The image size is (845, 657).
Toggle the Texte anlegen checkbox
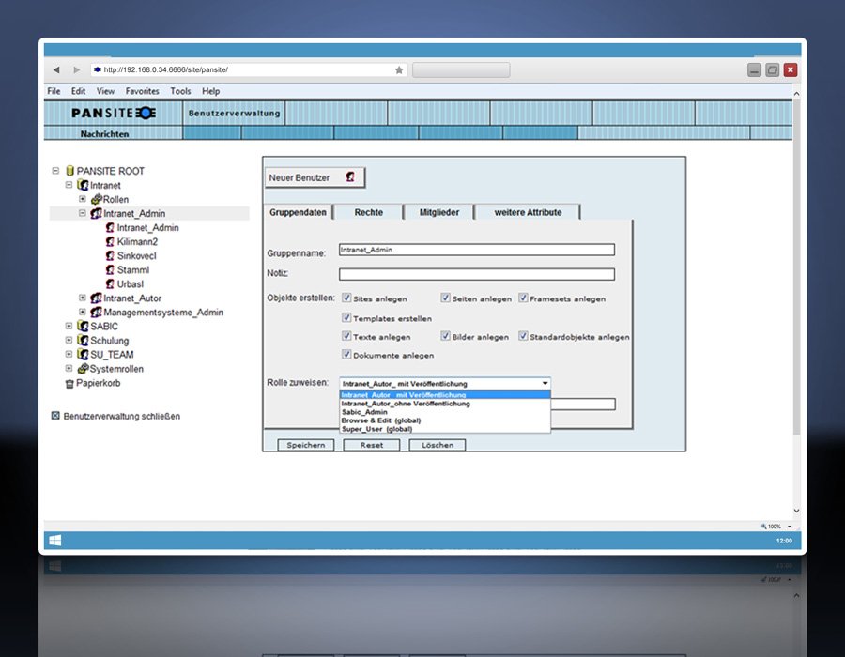click(346, 336)
